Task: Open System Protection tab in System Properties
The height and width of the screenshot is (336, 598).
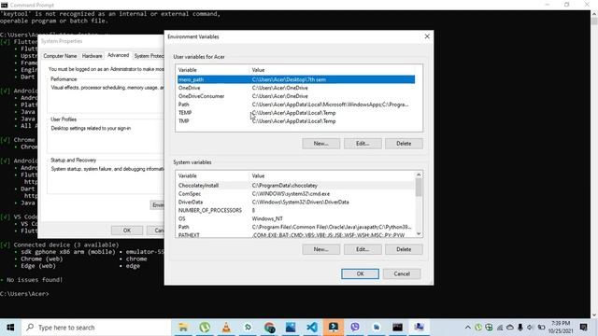Action: click(x=149, y=56)
